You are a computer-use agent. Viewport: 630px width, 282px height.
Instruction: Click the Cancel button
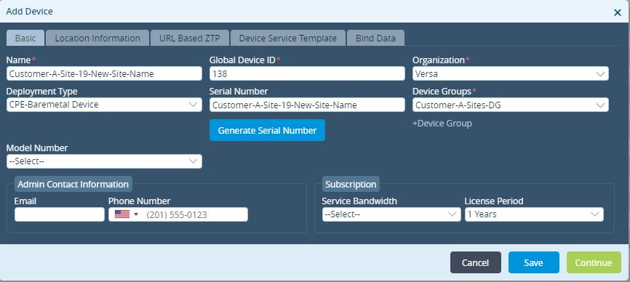pyautogui.click(x=475, y=262)
